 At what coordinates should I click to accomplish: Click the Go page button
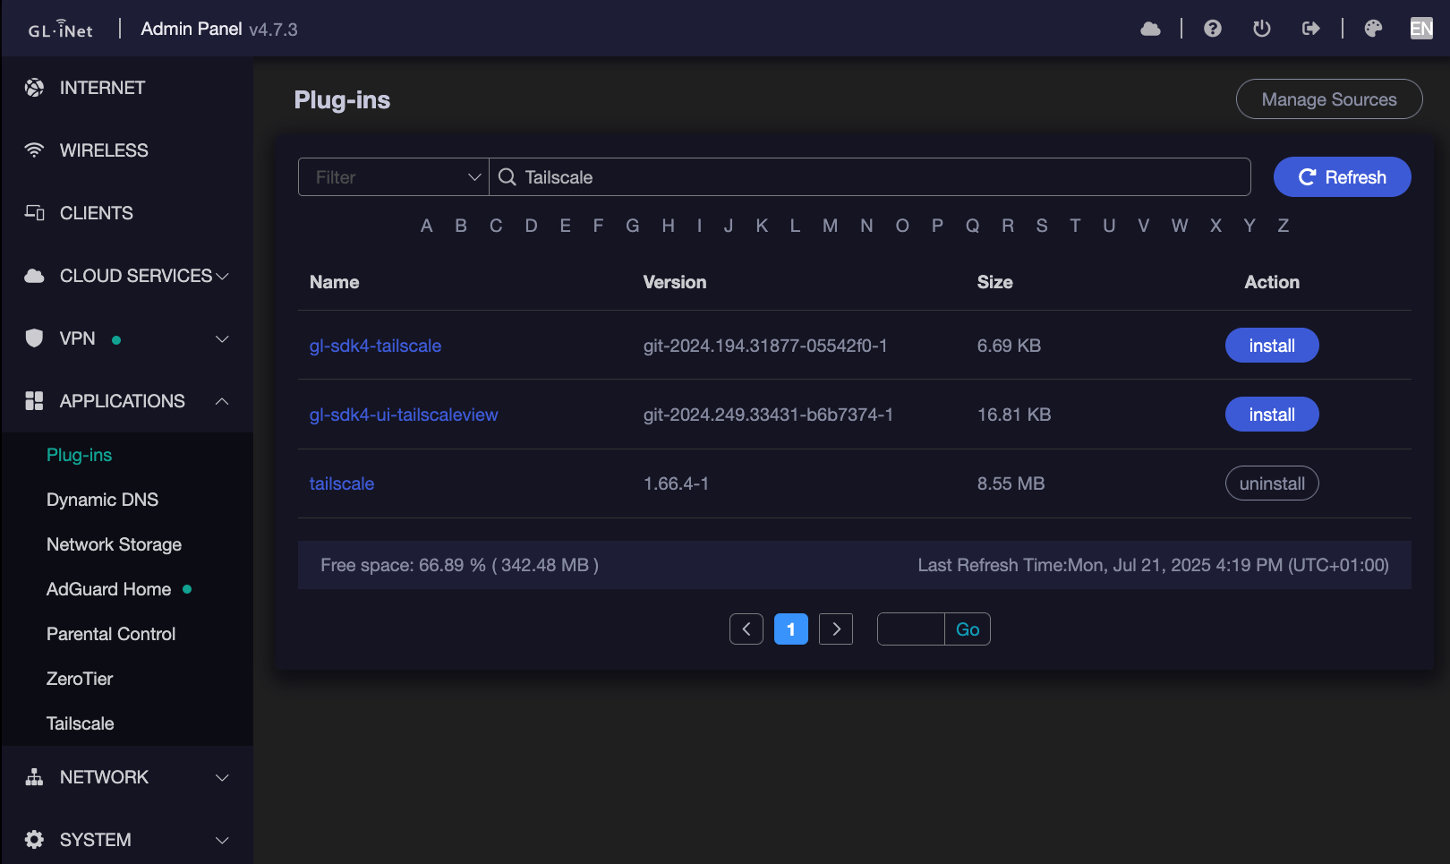pos(968,629)
